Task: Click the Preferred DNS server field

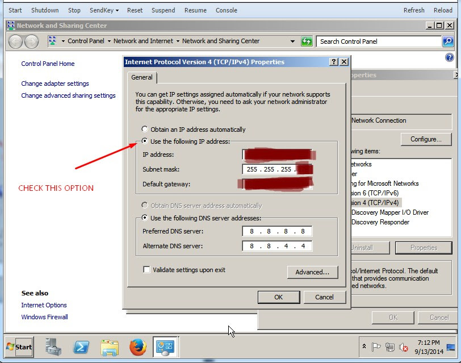Action: pos(277,231)
